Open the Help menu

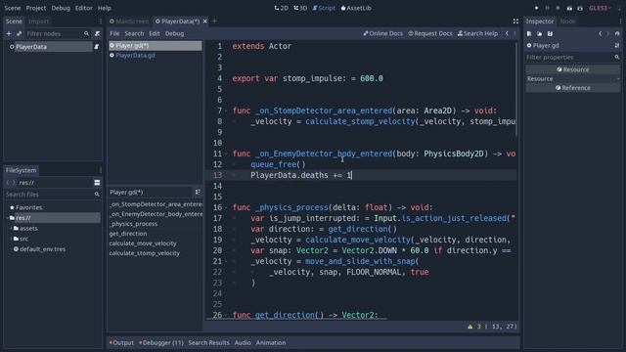[105, 8]
